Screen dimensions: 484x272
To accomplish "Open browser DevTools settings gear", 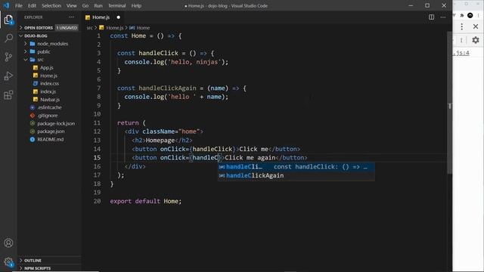I will [476, 40].
